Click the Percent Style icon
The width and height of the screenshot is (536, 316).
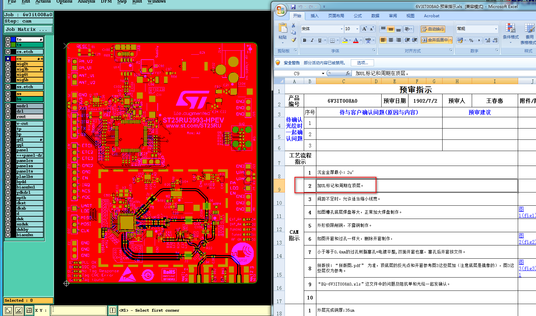[x=471, y=40]
